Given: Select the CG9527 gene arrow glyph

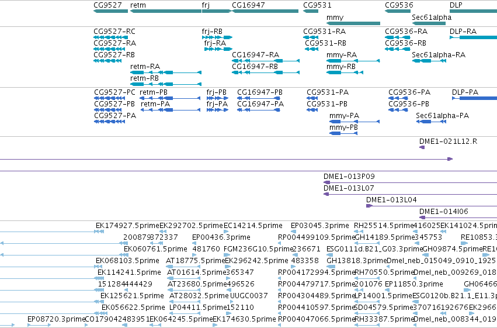Looking at the screenshot, I should [110, 11].
